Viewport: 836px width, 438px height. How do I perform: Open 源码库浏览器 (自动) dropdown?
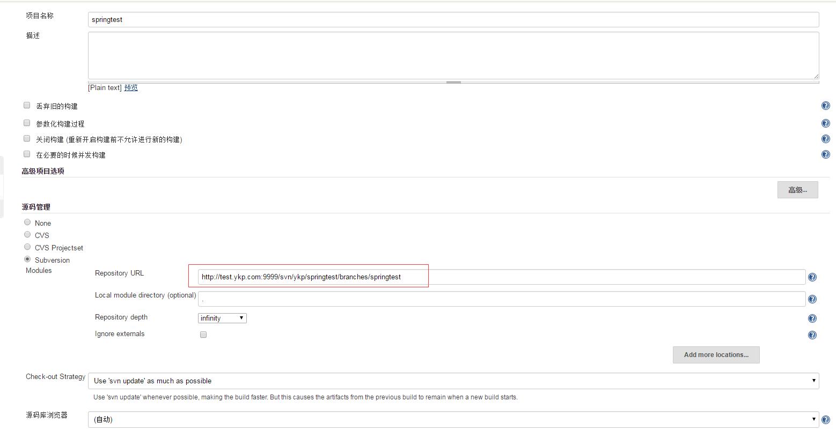[453, 419]
